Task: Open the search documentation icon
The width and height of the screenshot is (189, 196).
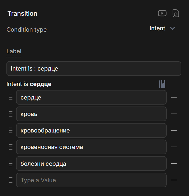Action: point(176,13)
